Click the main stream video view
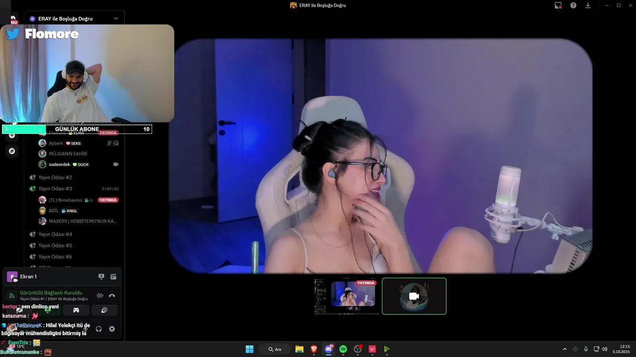636x357 pixels. click(x=380, y=156)
